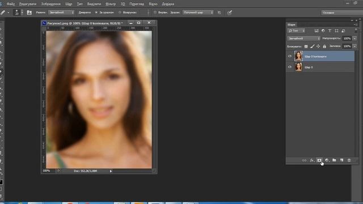Filter layers by adjustment layer icon
363x204 pixels.
tap(323, 31)
